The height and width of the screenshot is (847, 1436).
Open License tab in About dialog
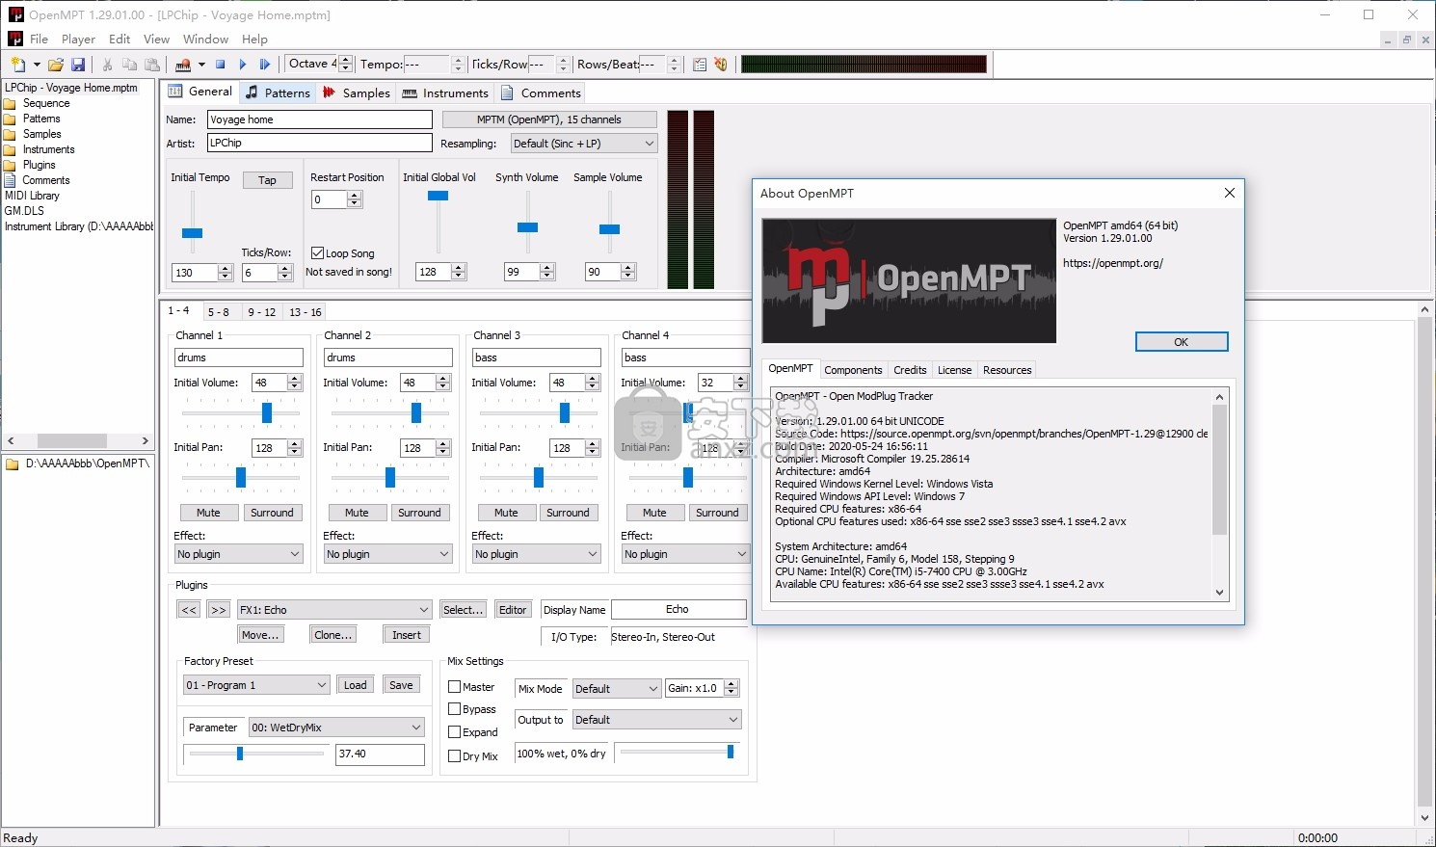(x=954, y=370)
